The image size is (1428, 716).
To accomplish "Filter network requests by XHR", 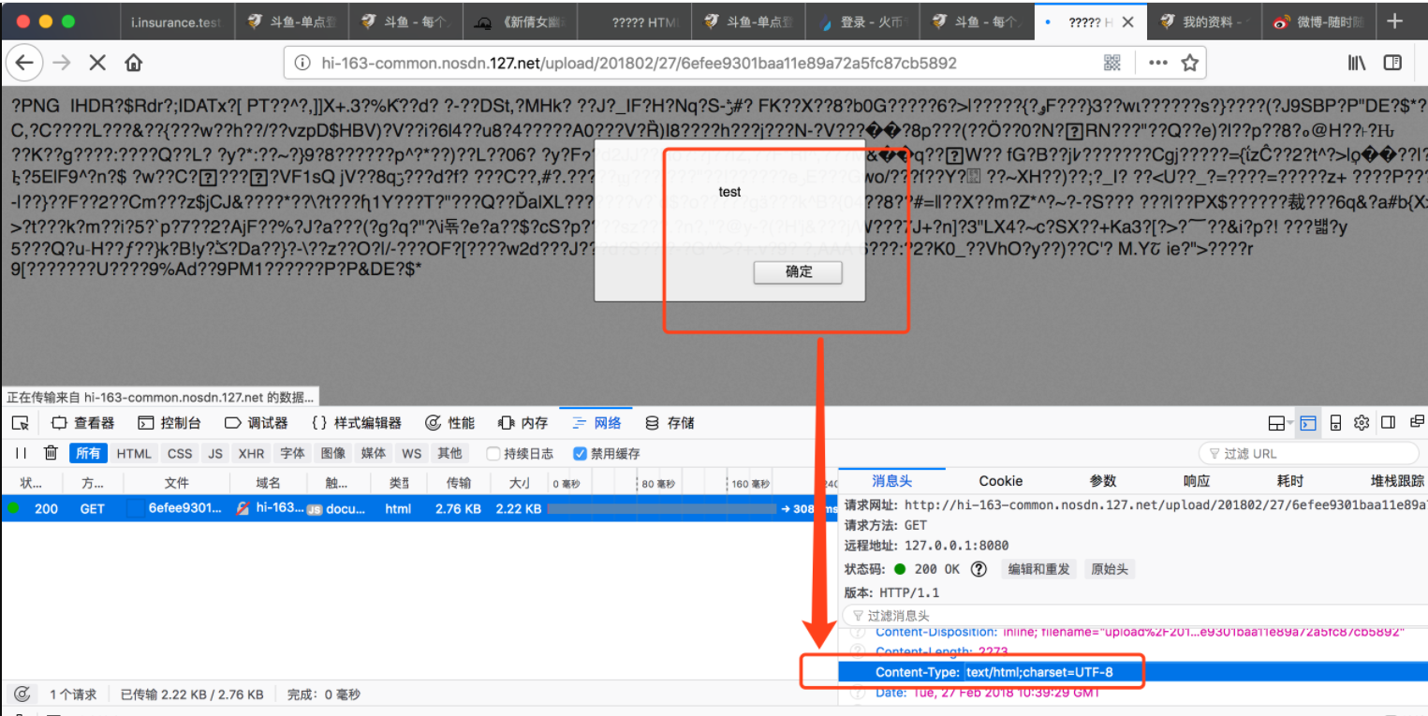I will [251, 453].
